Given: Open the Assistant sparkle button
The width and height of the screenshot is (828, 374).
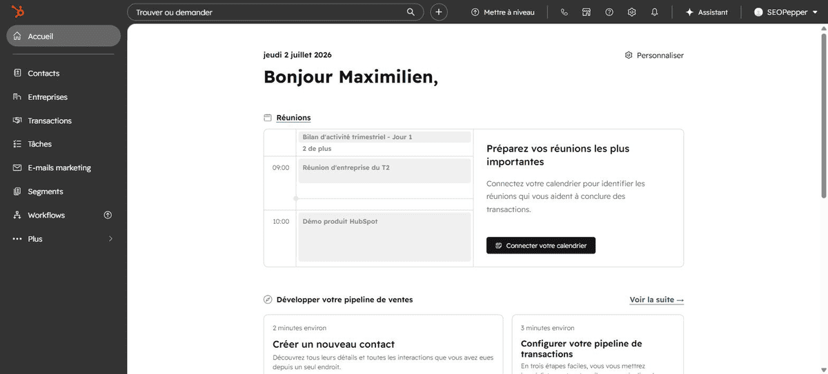Looking at the screenshot, I should [707, 12].
